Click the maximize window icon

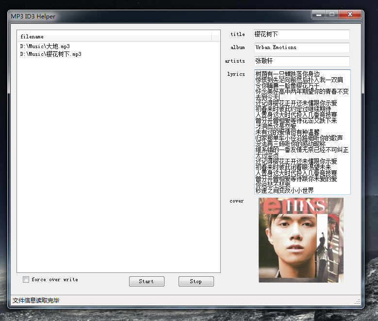click(x=332, y=16)
